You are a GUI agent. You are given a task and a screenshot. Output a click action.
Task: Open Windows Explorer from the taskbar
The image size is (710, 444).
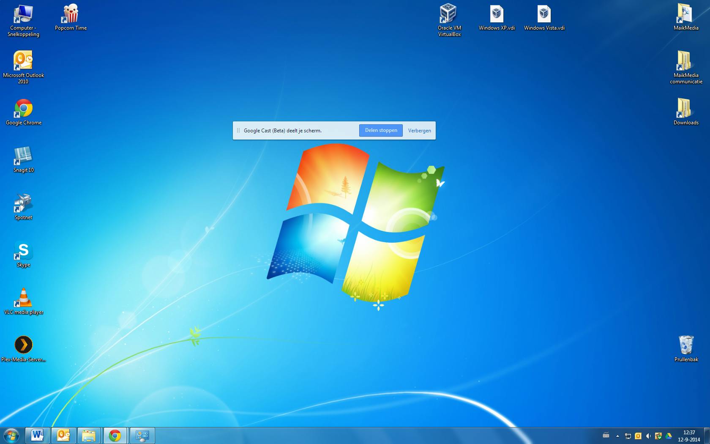tap(89, 436)
